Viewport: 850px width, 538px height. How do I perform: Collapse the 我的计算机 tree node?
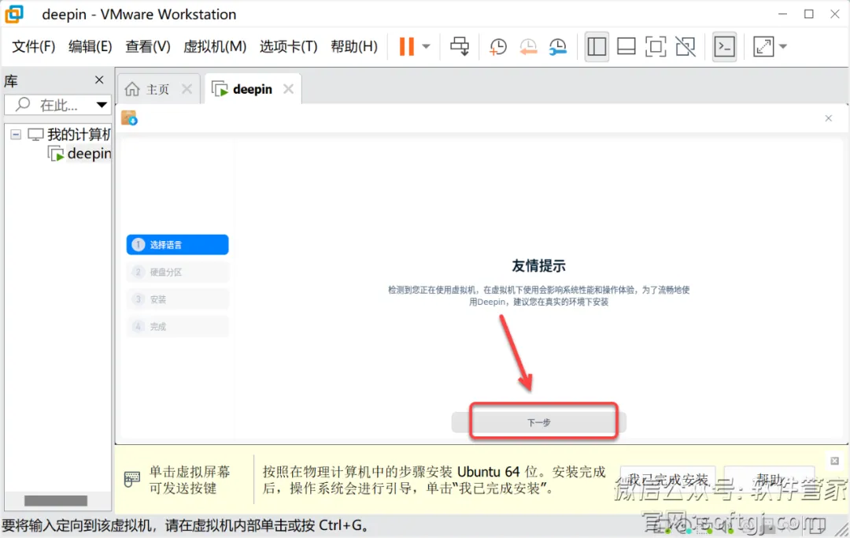point(16,134)
